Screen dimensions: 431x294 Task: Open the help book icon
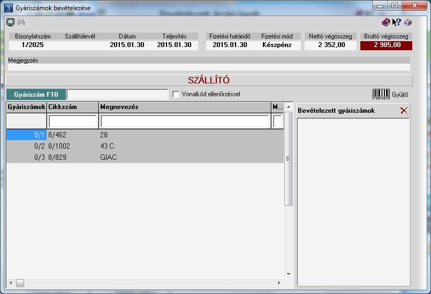(x=386, y=22)
